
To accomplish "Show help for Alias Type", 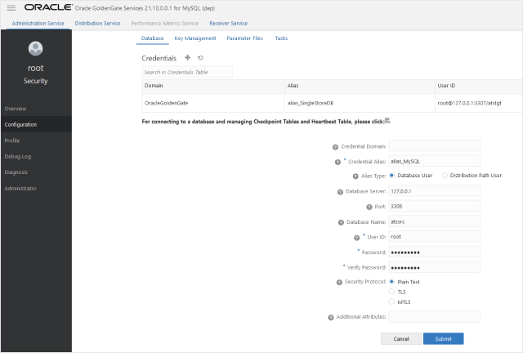I will tap(355, 176).
